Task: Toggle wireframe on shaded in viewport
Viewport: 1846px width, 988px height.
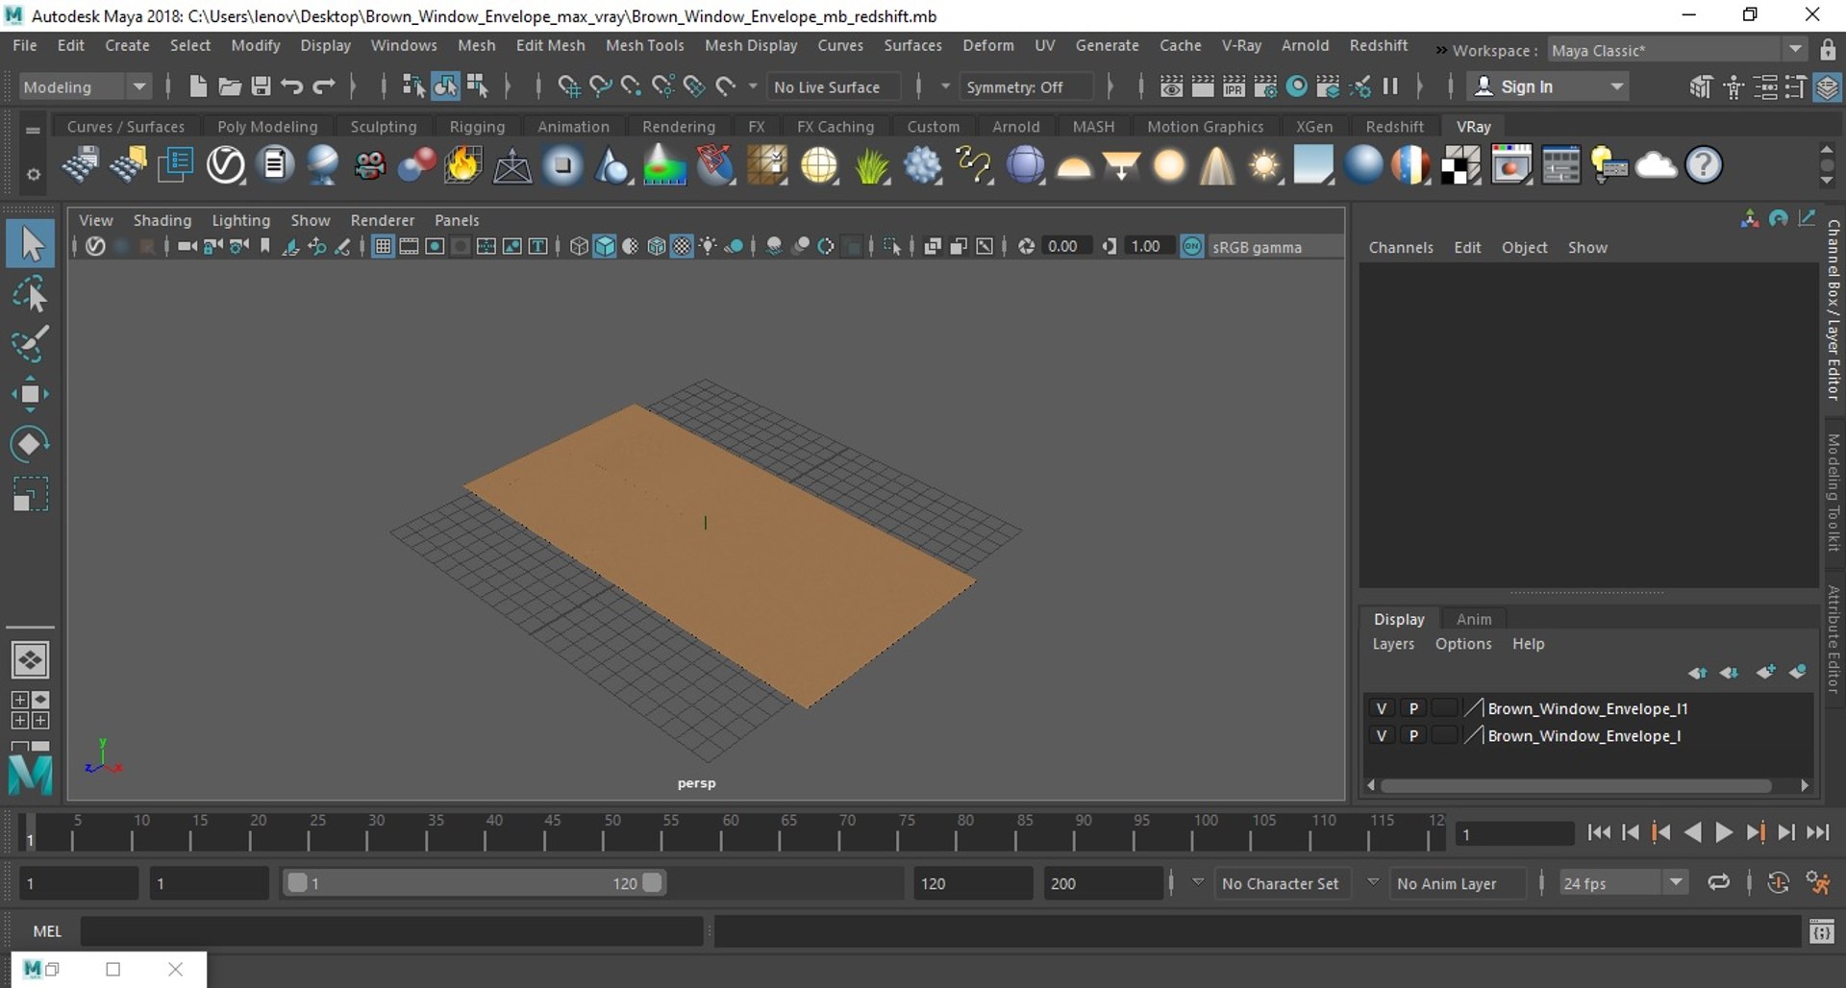Action: click(656, 247)
